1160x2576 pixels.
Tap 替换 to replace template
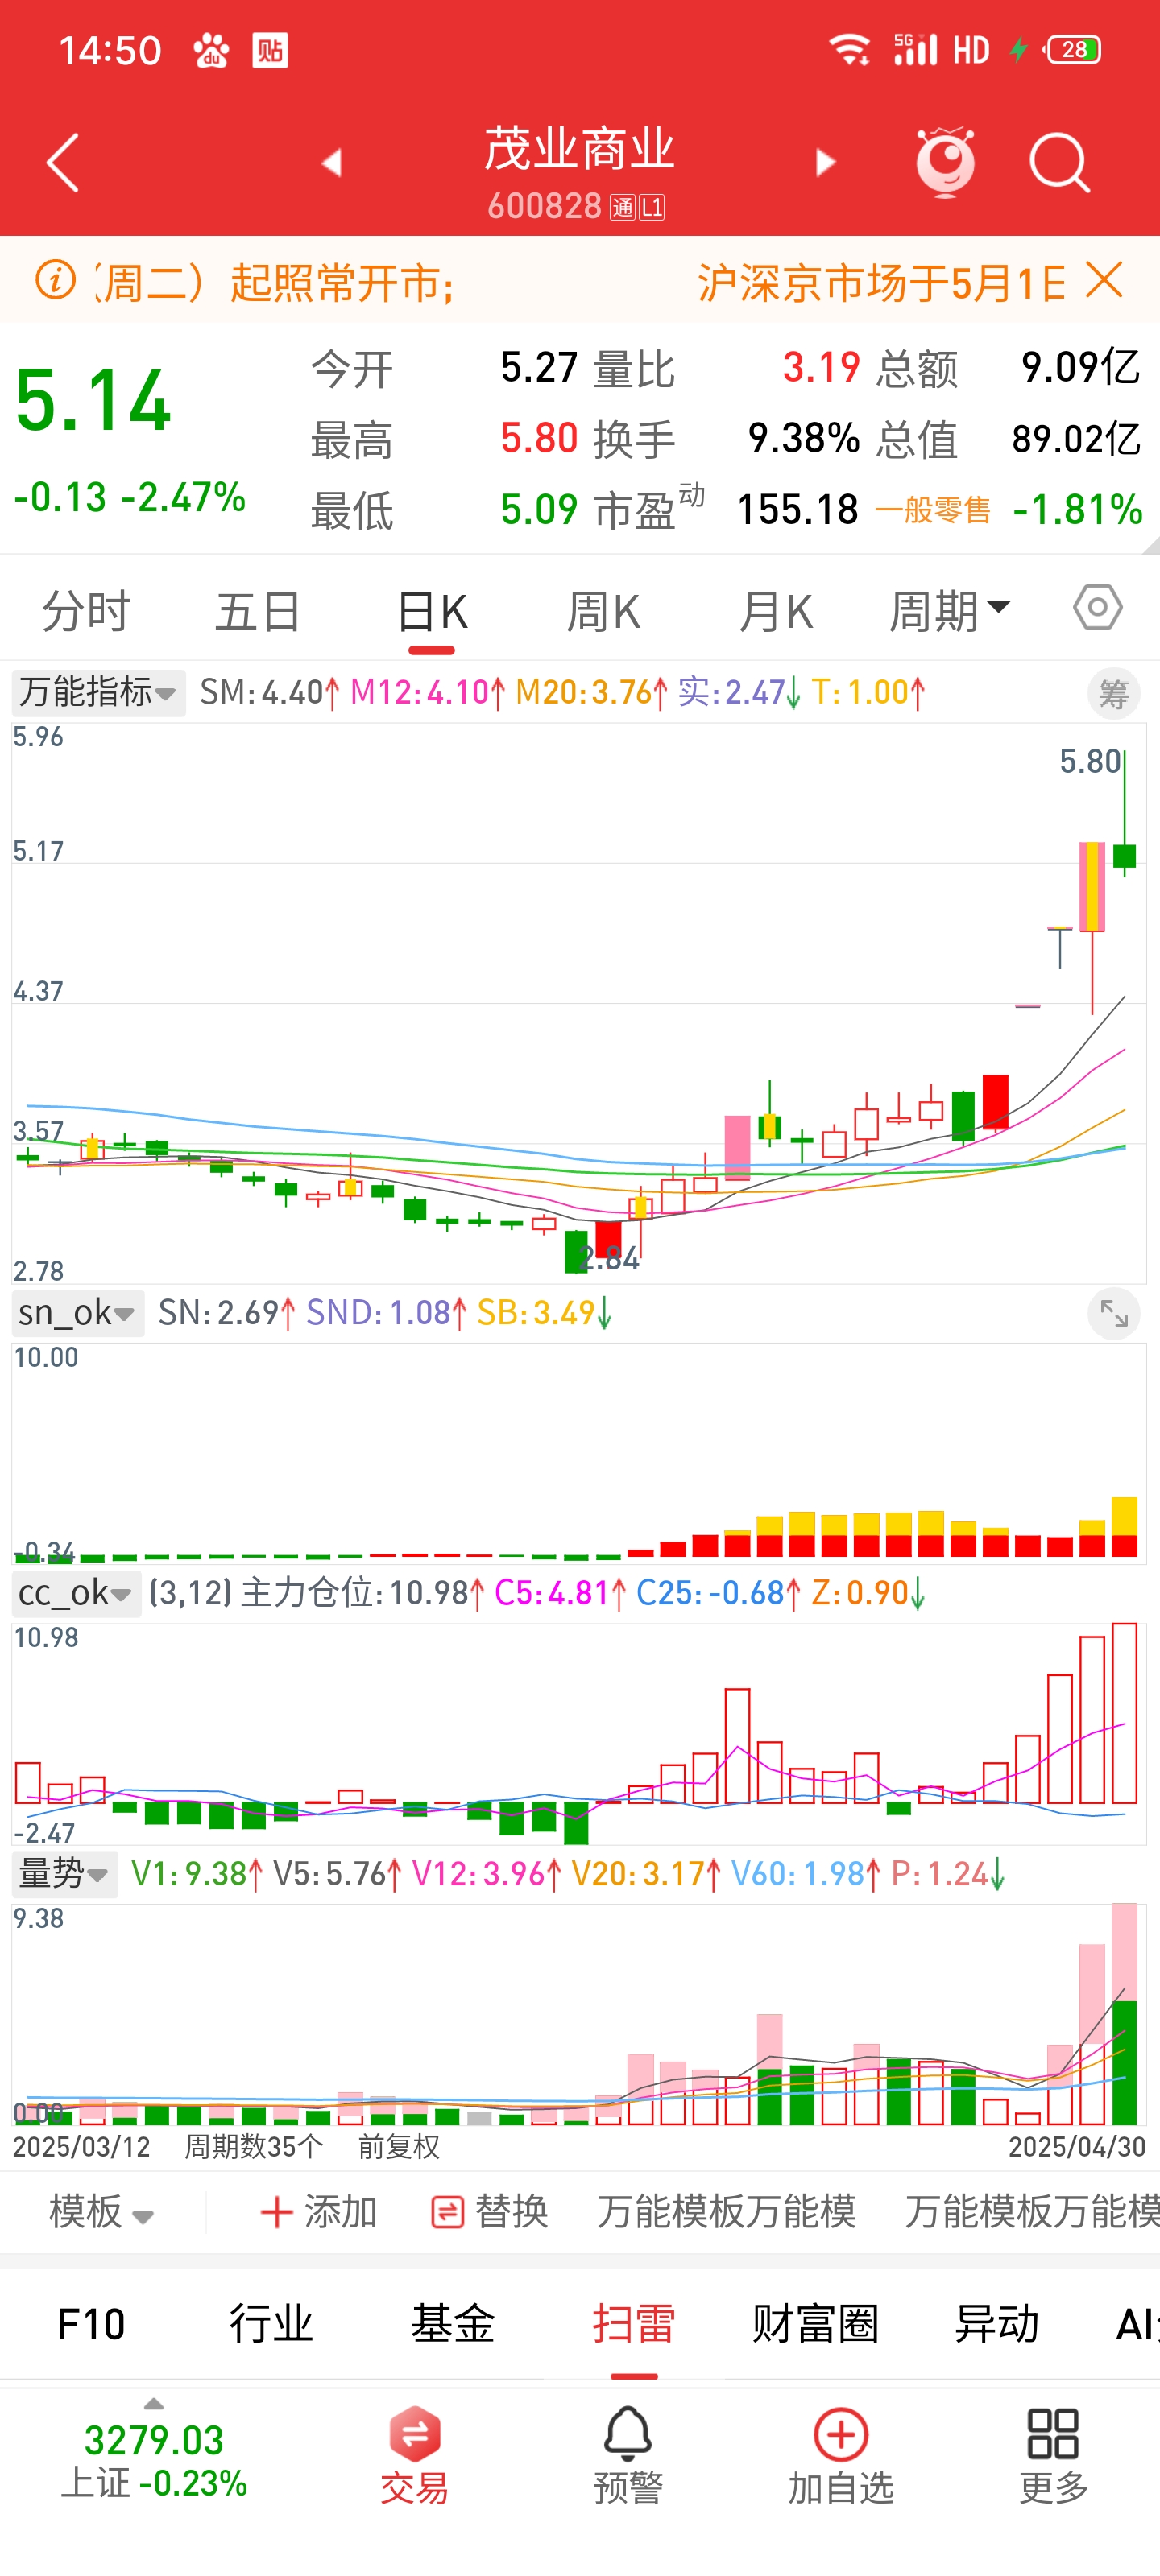click(x=490, y=2211)
